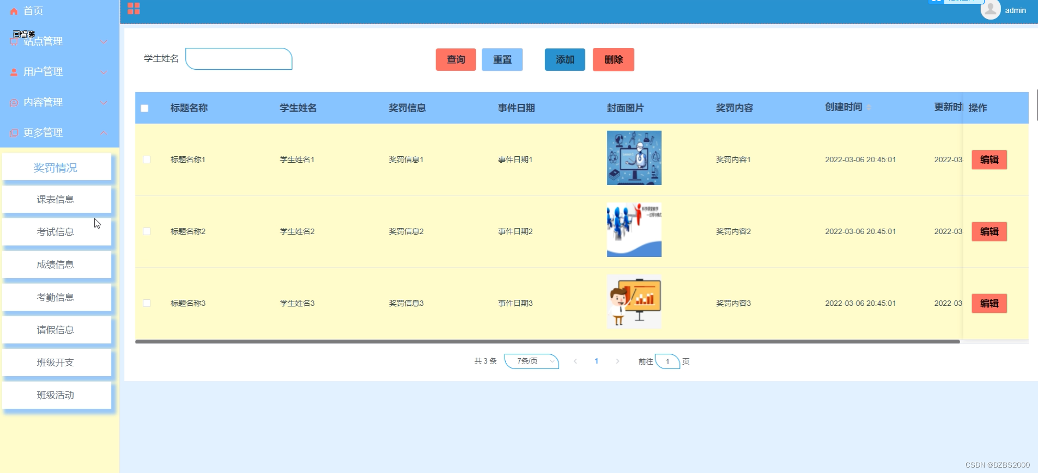Screen dimensions: 1038x473
Task: Click the 查询 search button
Action: coord(456,60)
